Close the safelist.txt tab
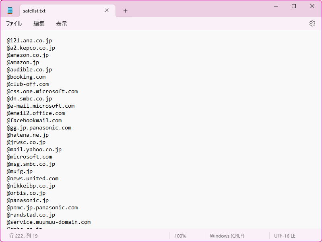Image resolution: width=322 pixels, height=242 pixels. (x=107, y=10)
